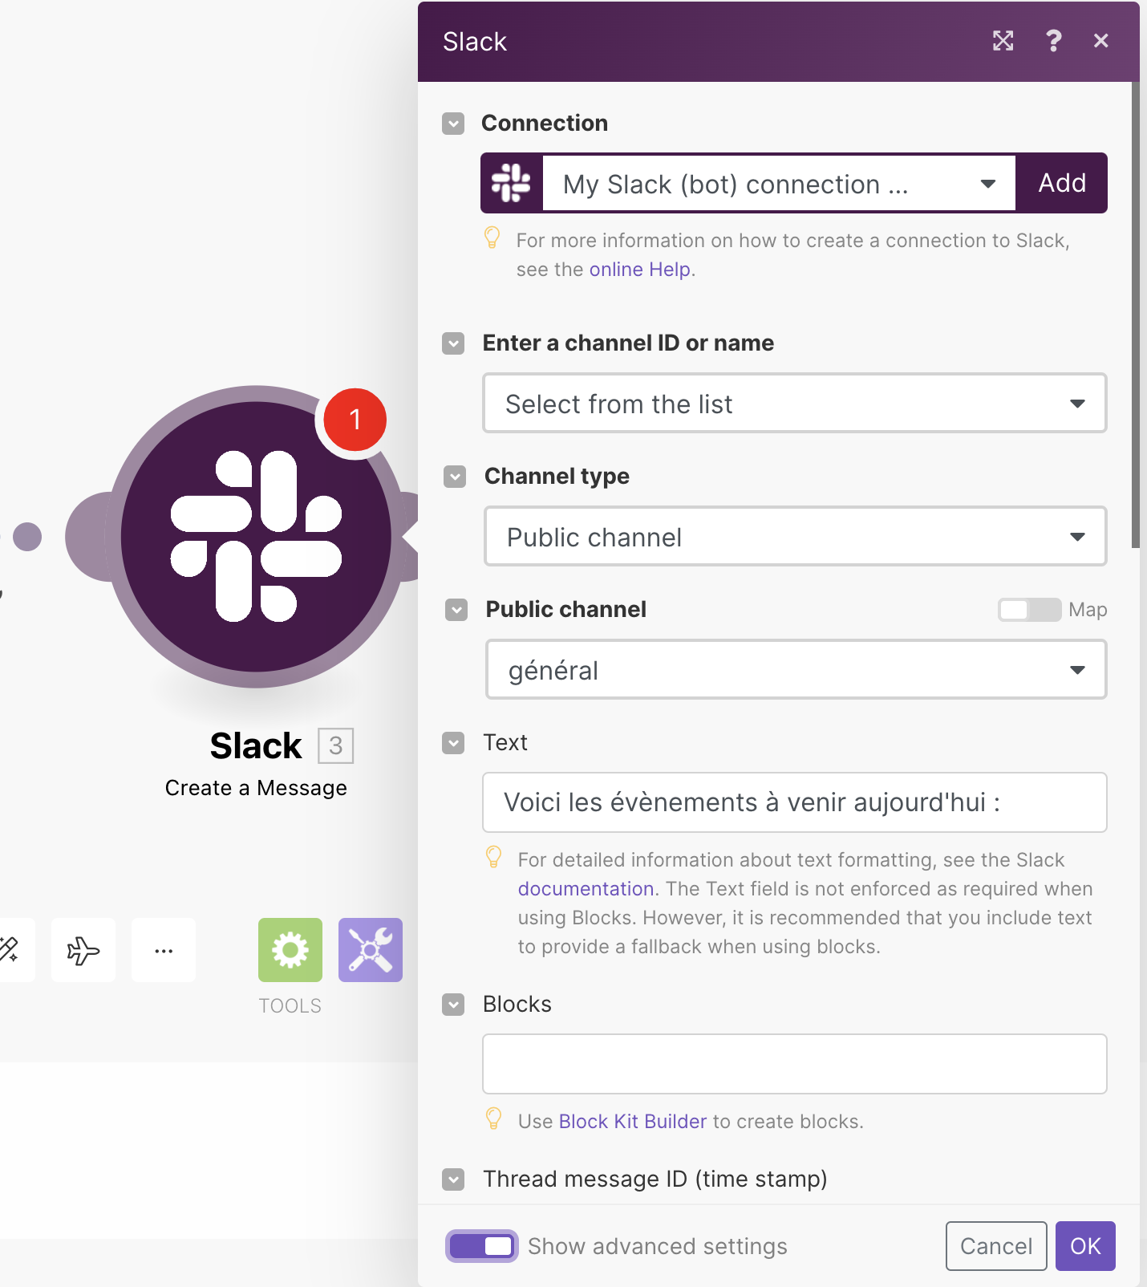Image resolution: width=1147 pixels, height=1287 pixels.
Task: Collapse the Connection section chevron
Action: 453,124
